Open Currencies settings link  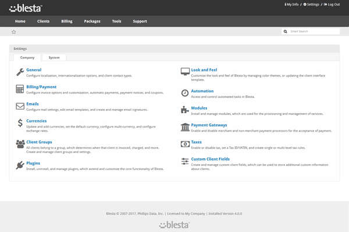click(37, 121)
